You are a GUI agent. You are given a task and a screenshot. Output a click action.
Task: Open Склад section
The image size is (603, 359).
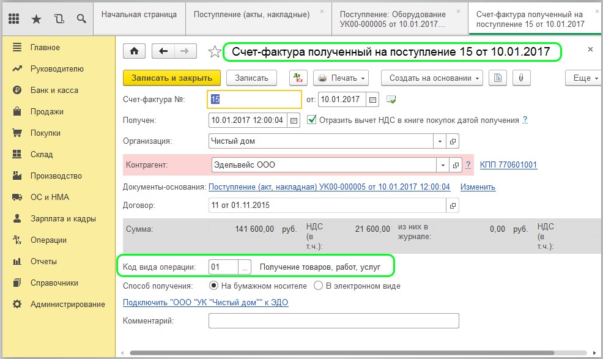(x=42, y=154)
